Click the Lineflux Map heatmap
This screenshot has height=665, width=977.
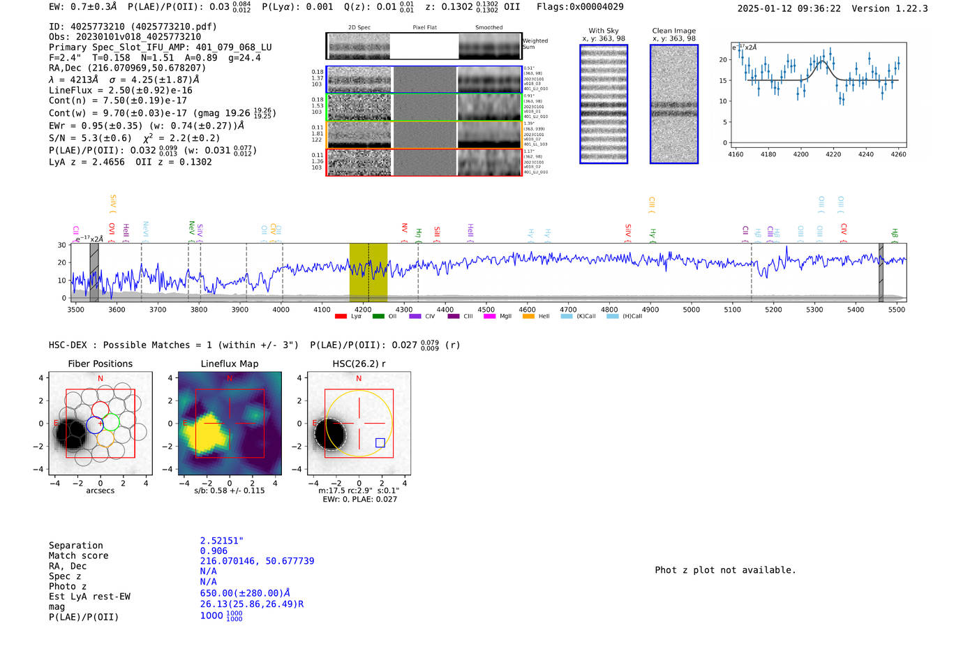pos(230,424)
